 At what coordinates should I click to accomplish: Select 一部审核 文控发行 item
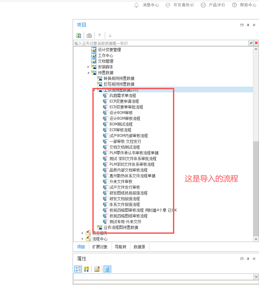[x=125, y=141]
